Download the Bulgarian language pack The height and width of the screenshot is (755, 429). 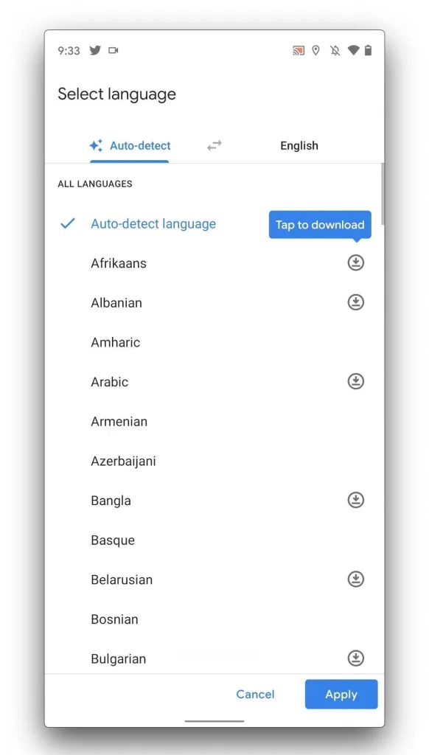pos(355,658)
